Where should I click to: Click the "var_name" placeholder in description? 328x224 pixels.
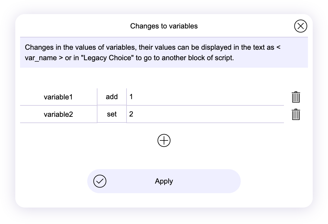(41, 58)
